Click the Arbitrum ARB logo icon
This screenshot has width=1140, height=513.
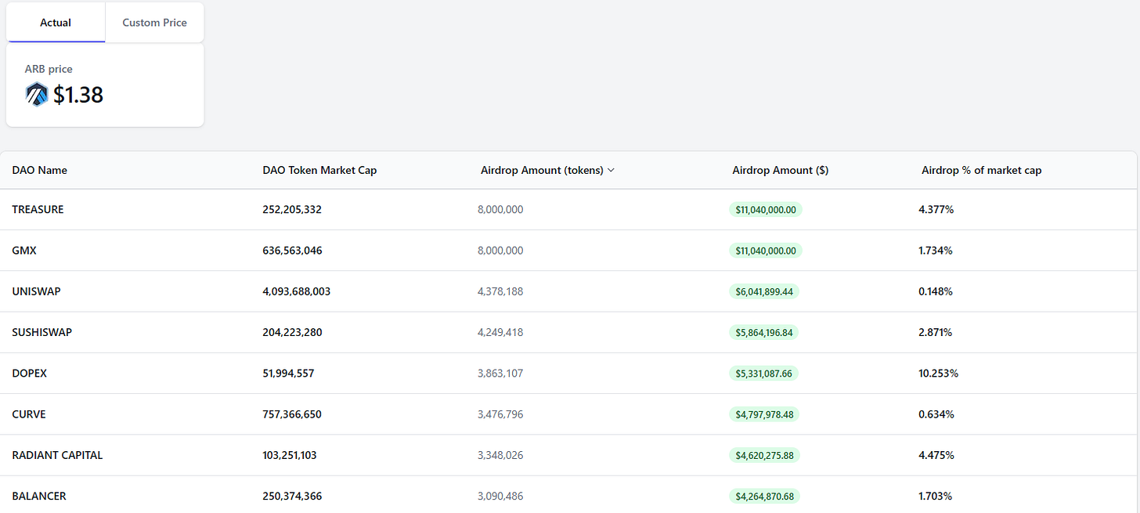point(37,94)
